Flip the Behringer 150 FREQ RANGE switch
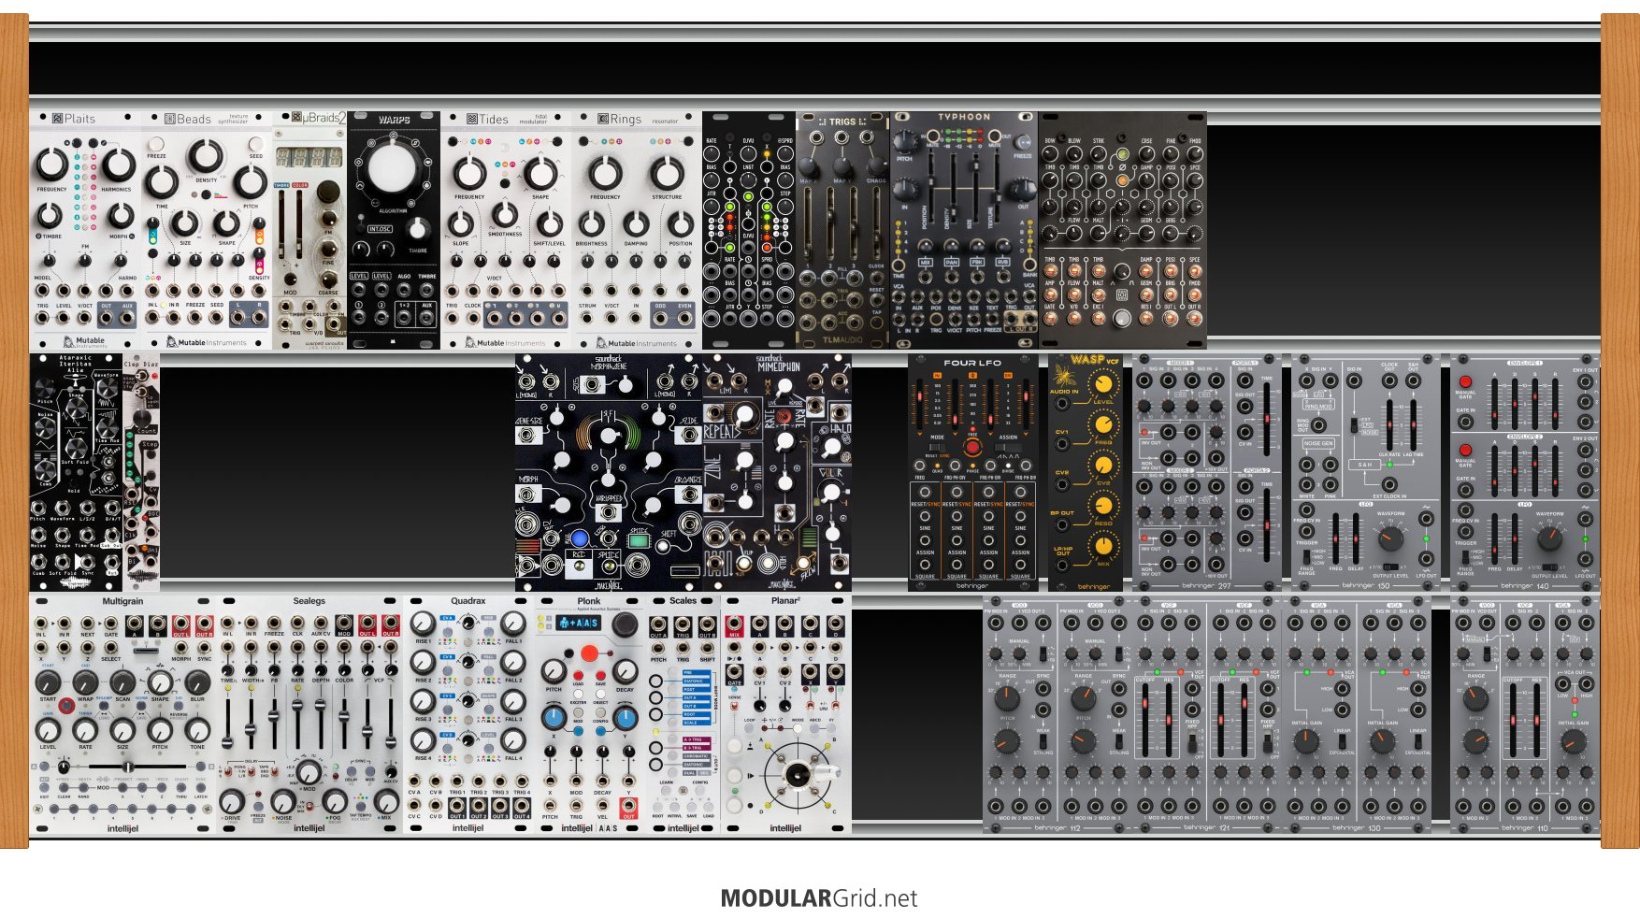 click(x=1306, y=556)
